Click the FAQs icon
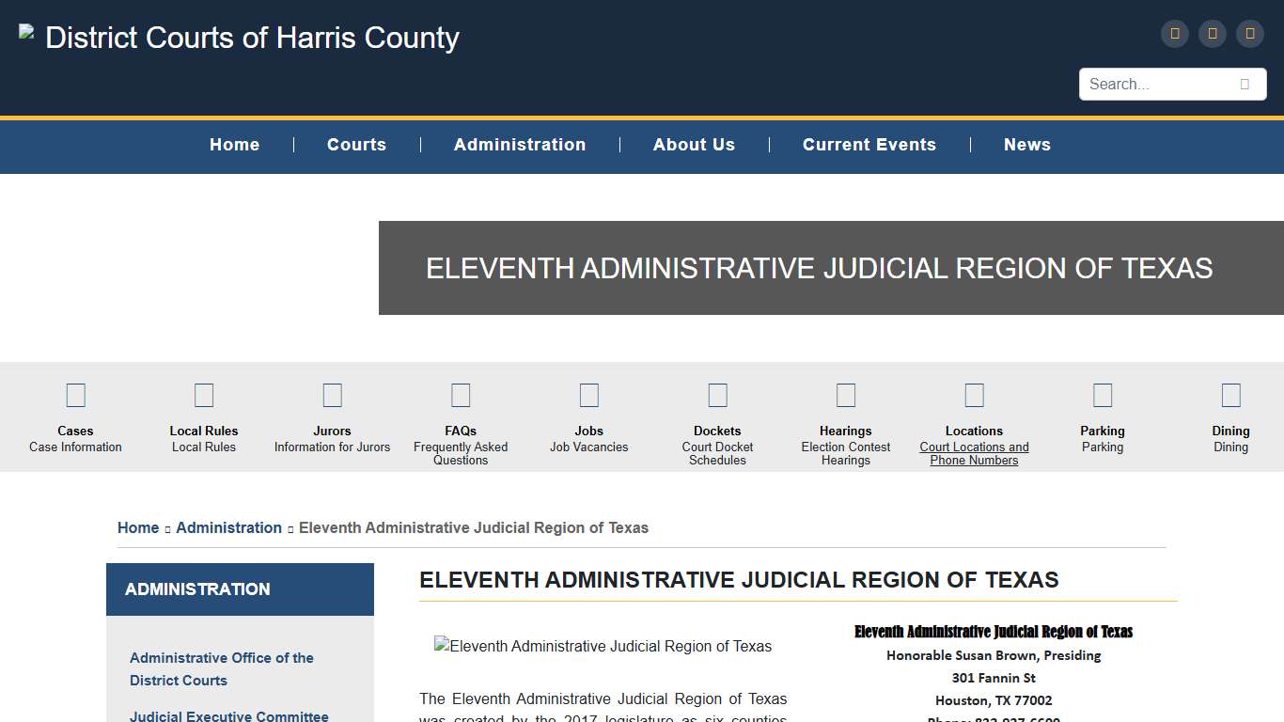Viewport: 1284px width, 722px height. click(461, 395)
